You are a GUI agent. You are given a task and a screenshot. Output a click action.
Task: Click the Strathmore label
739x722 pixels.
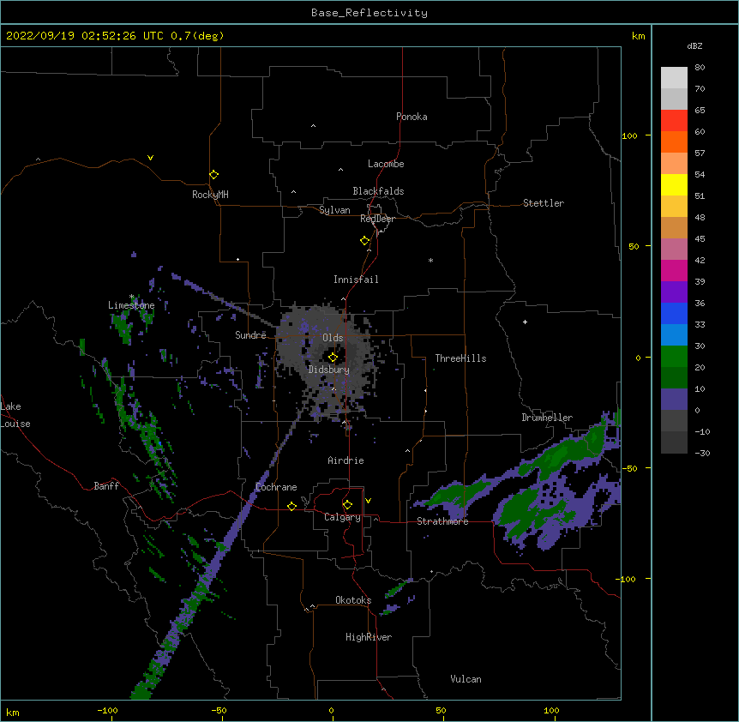click(442, 521)
